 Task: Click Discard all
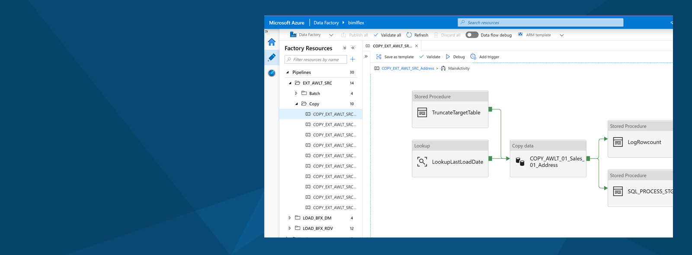point(447,35)
